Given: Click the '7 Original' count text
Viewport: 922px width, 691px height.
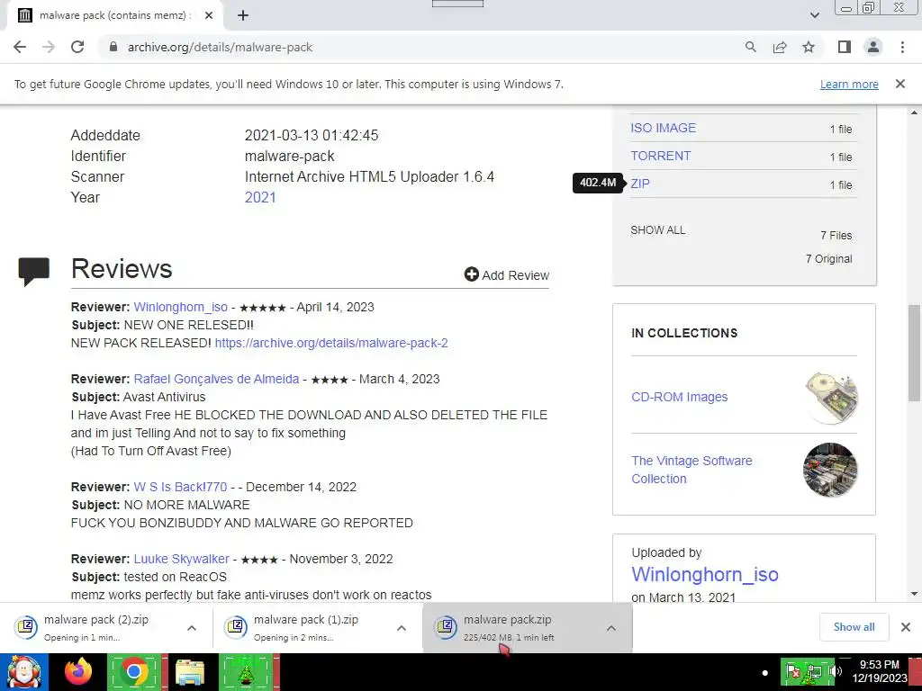Looking at the screenshot, I should point(828,259).
